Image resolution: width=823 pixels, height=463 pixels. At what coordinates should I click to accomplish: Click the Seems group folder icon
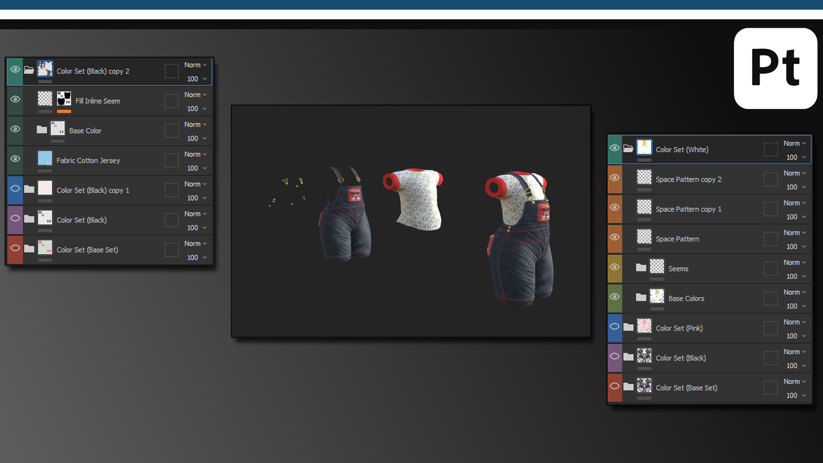click(x=641, y=268)
